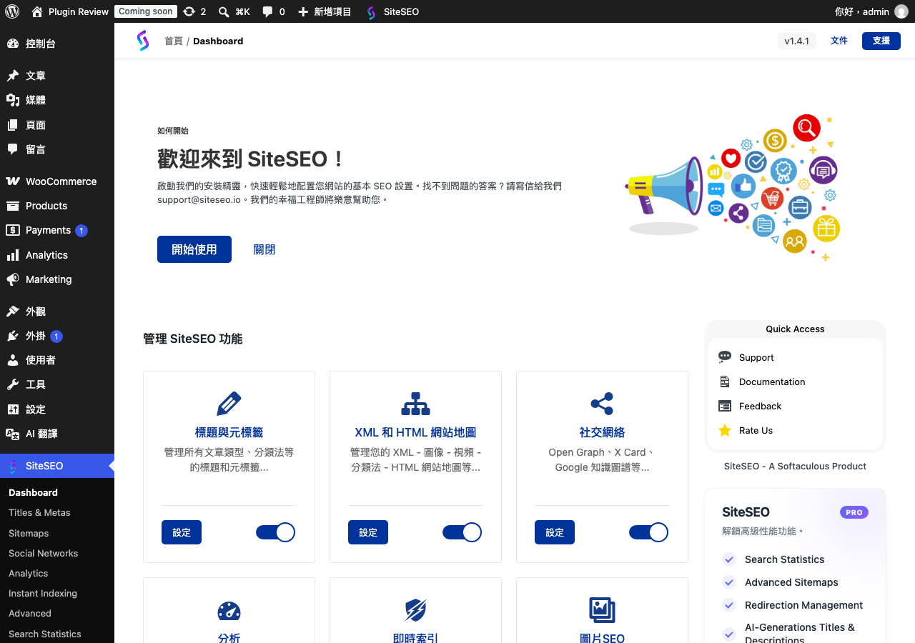This screenshot has height=643, width=915.
Task: Click the Documentation page icon
Action: [x=725, y=382]
